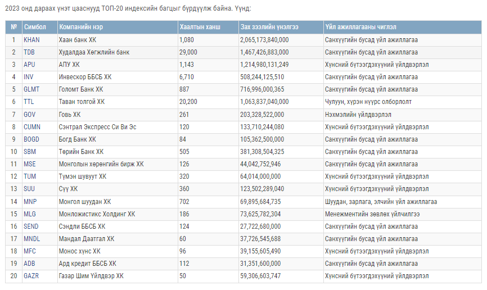The height and width of the screenshot is (290, 487).
Task: Click sector Чулуун, хүрэн нүүрс олборлолт
Action: point(368,102)
